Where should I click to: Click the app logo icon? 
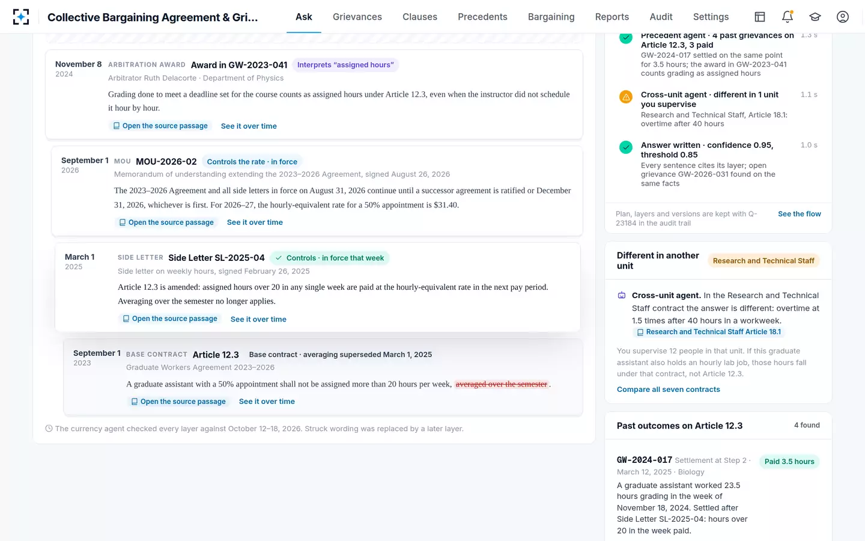click(x=21, y=17)
